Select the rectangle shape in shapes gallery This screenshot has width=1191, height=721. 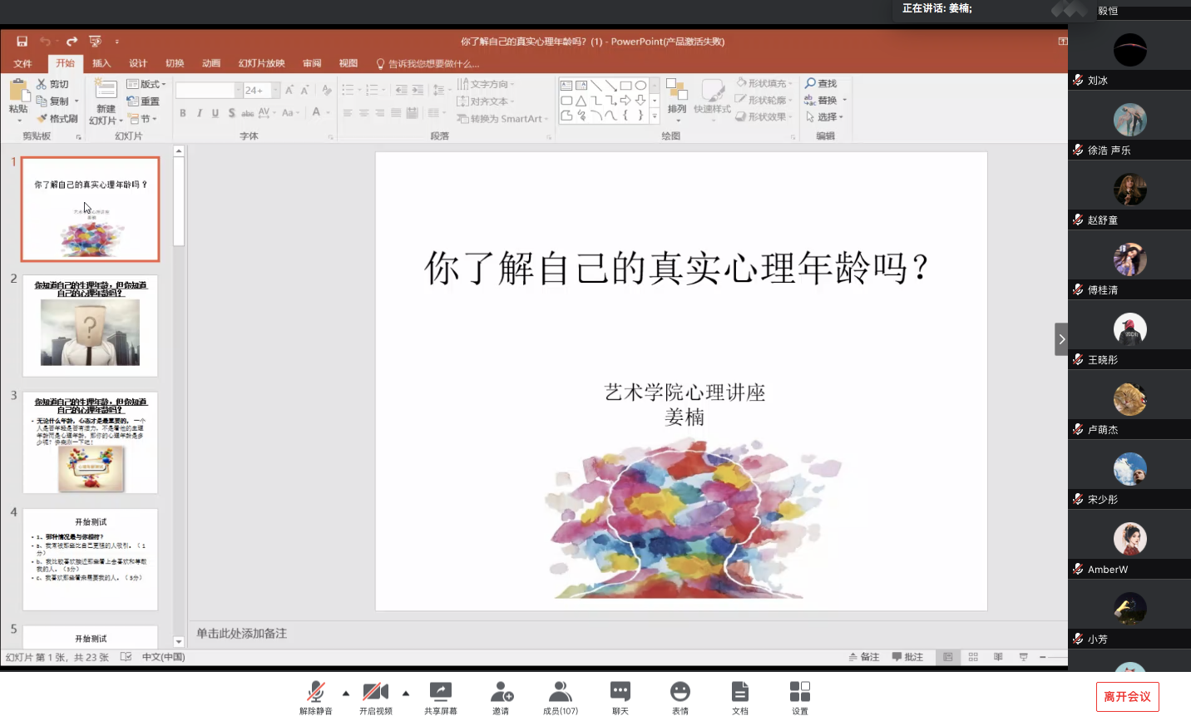coord(625,85)
